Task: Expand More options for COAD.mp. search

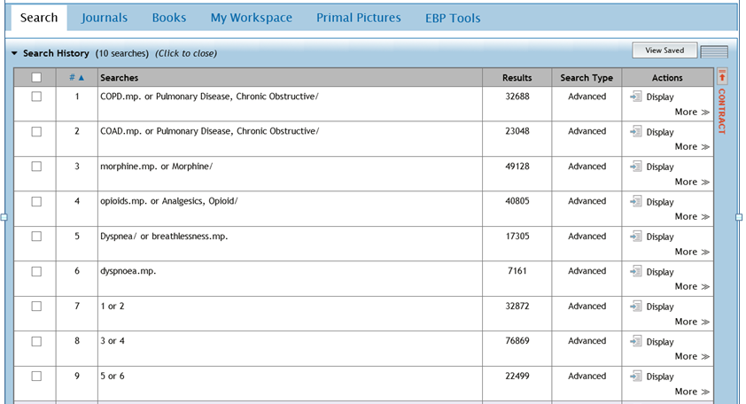Action: (692, 147)
